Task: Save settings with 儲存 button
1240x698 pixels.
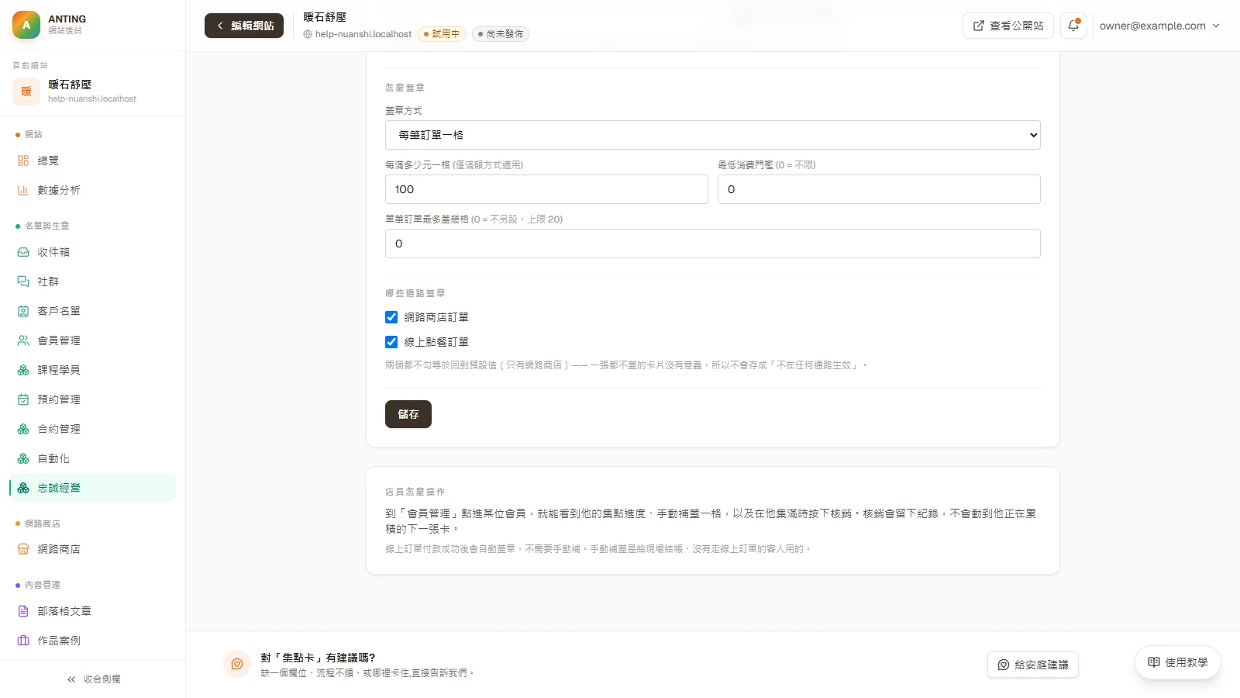Action: (x=408, y=414)
